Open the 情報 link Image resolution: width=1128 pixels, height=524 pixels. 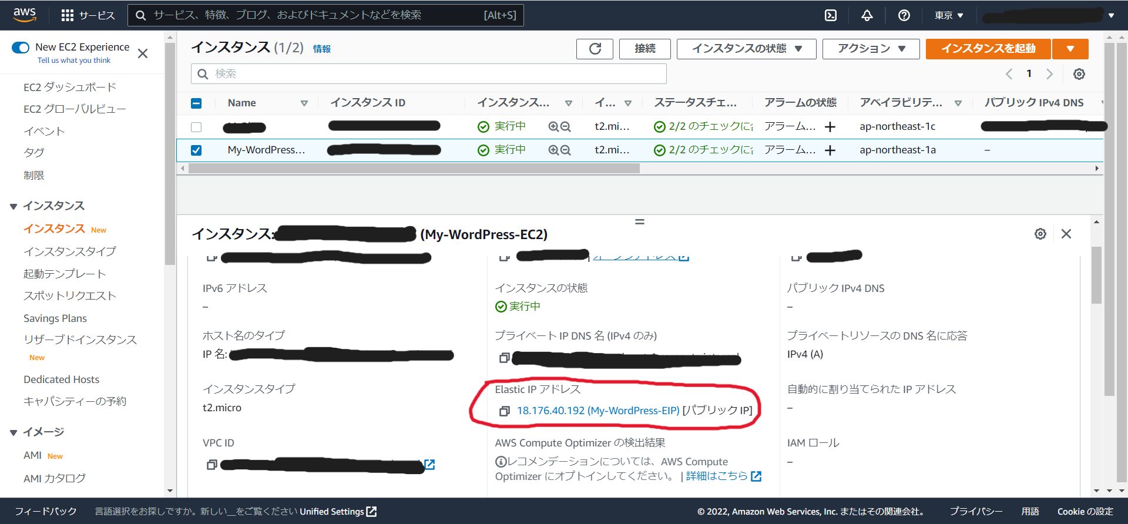coord(322,49)
